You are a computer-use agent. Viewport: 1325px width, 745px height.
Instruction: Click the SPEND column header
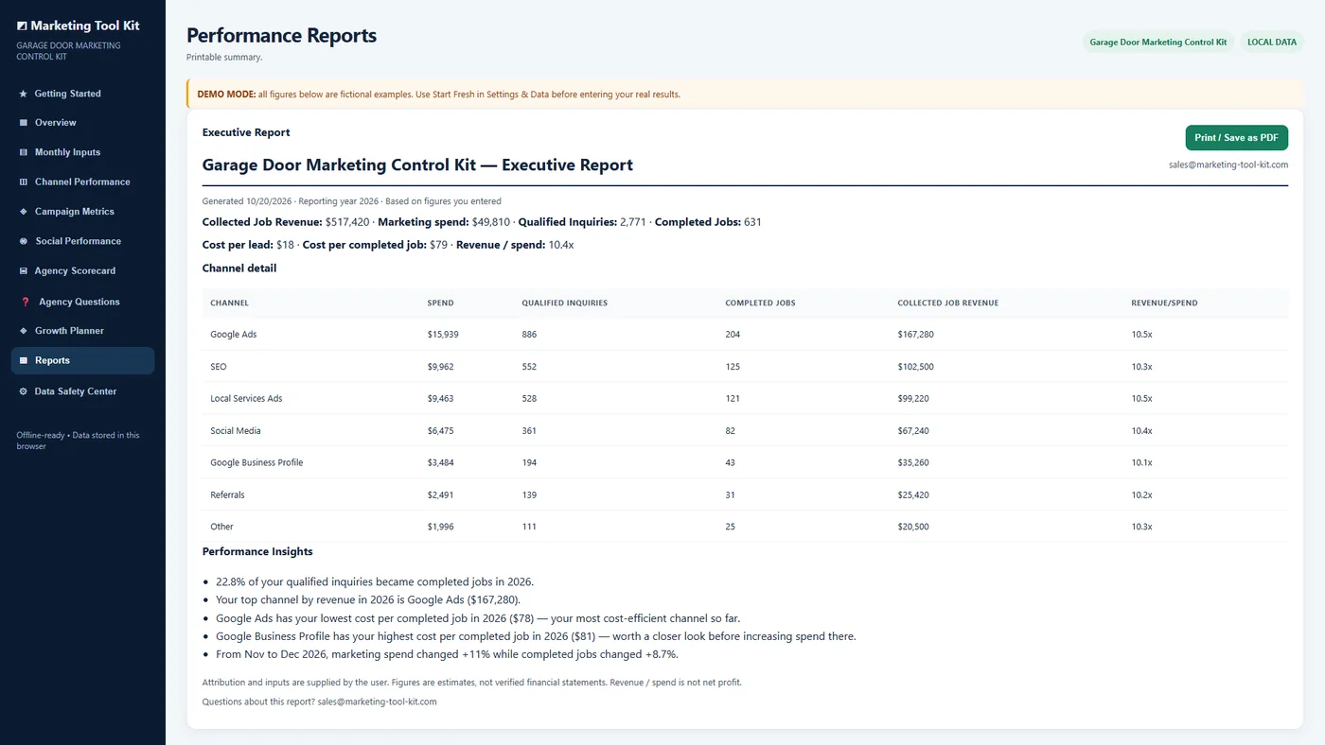440,303
